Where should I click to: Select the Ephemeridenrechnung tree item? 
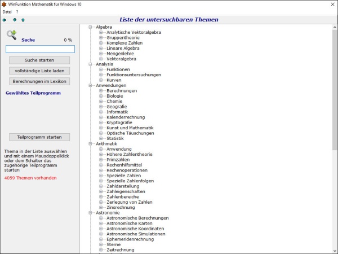tap(130, 239)
